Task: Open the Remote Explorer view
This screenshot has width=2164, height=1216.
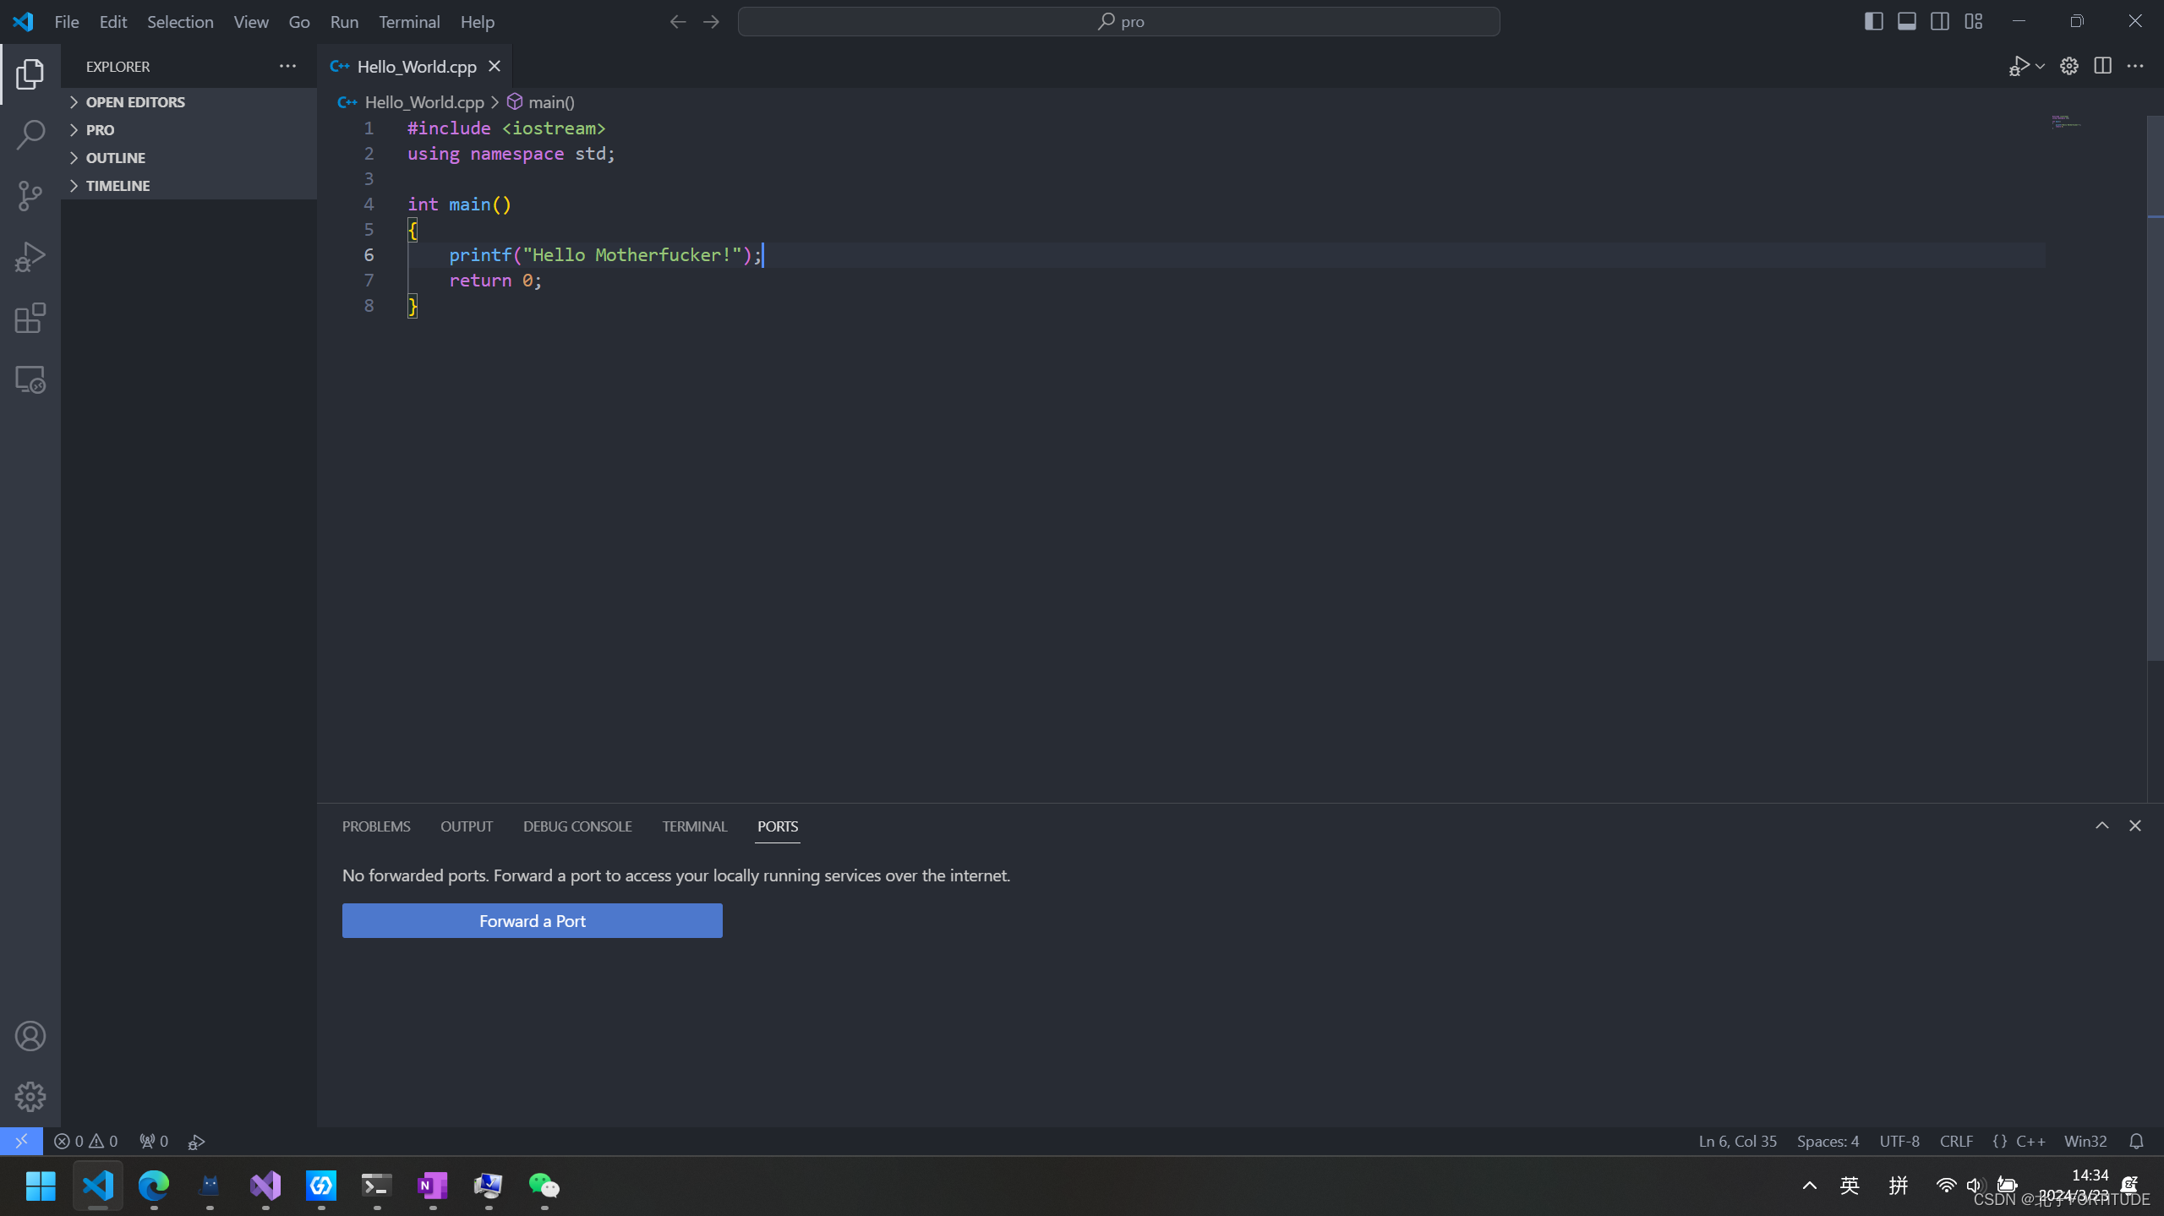Action: pyautogui.click(x=30, y=379)
